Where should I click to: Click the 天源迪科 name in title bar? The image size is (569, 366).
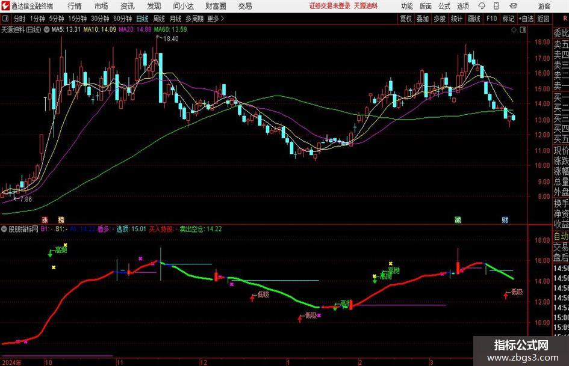[x=366, y=6]
